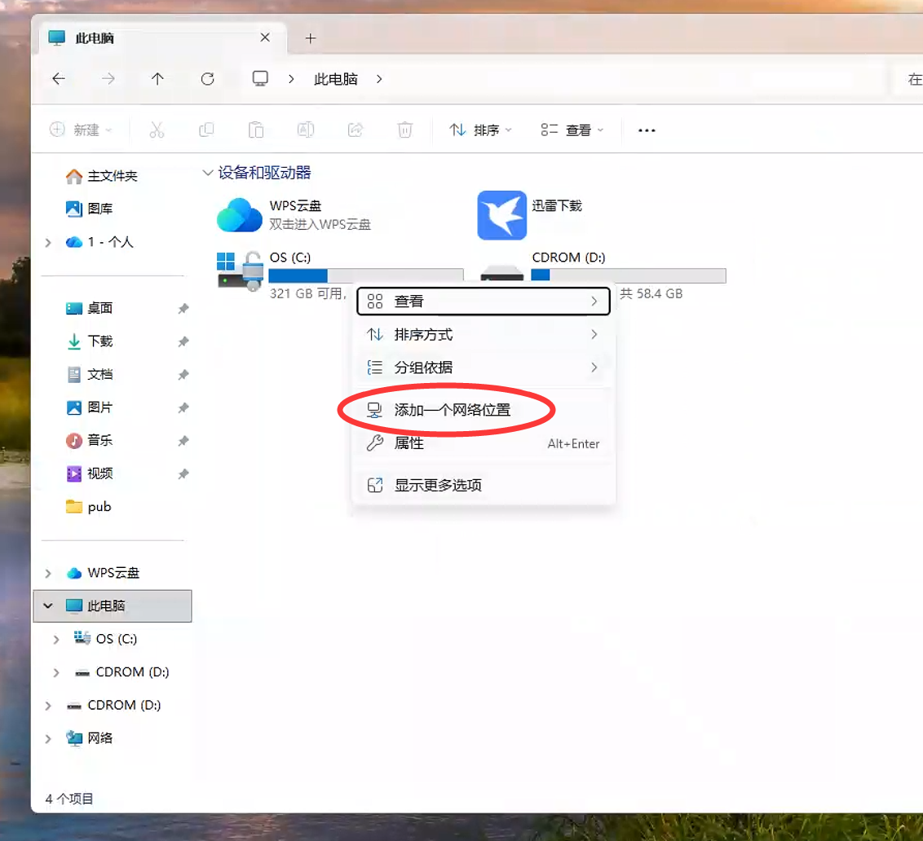Open the OS (C:) drive icon

click(x=239, y=270)
